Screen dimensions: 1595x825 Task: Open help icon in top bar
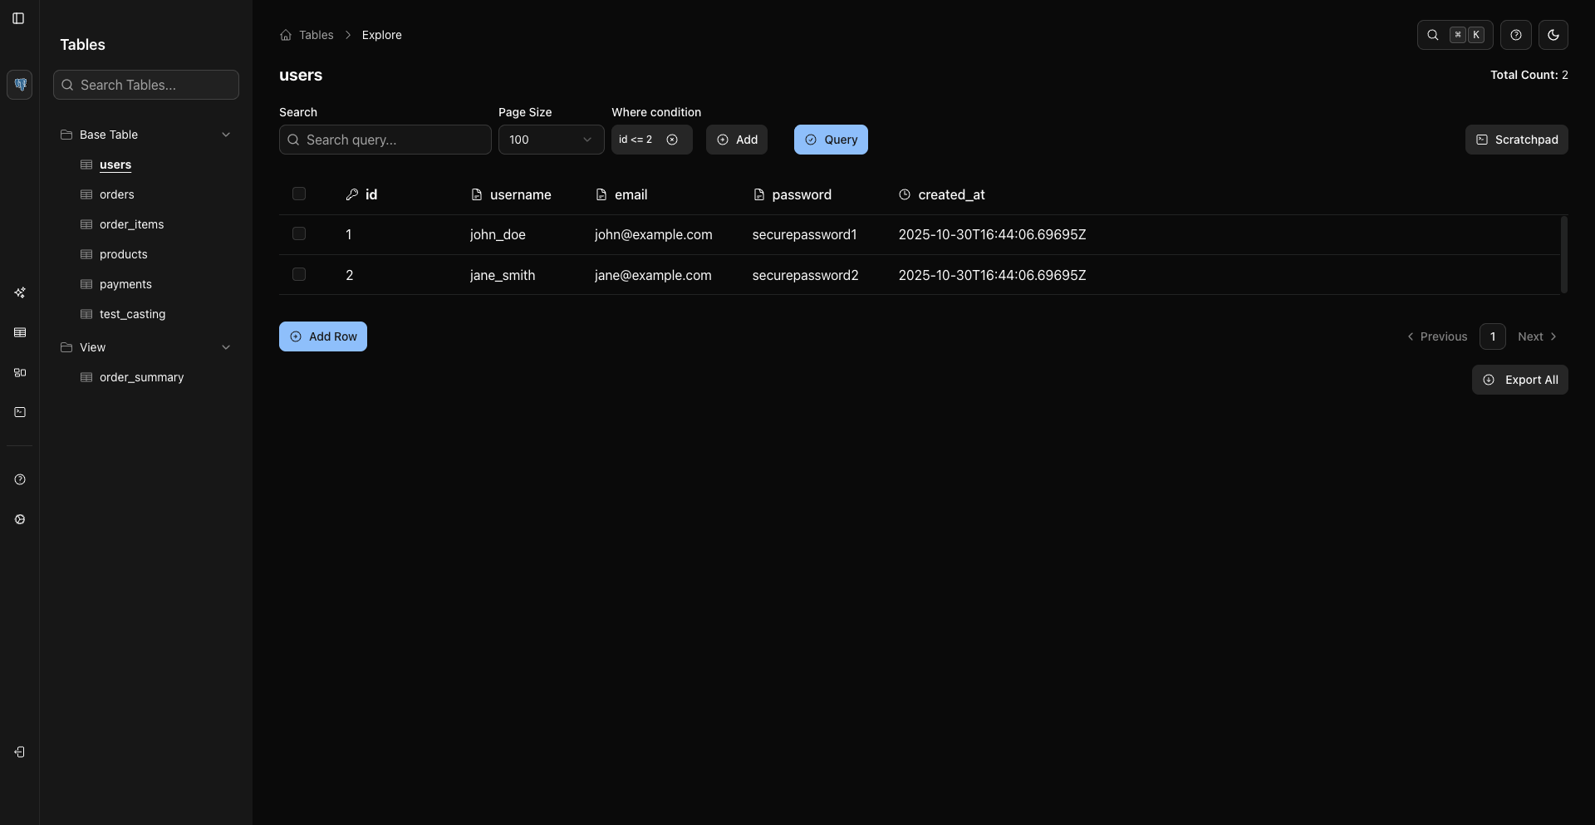click(1516, 35)
